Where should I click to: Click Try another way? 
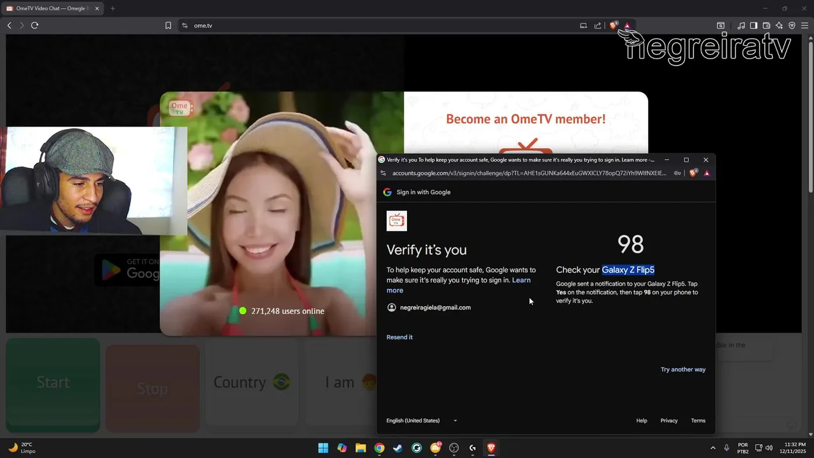[x=683, y=370]
